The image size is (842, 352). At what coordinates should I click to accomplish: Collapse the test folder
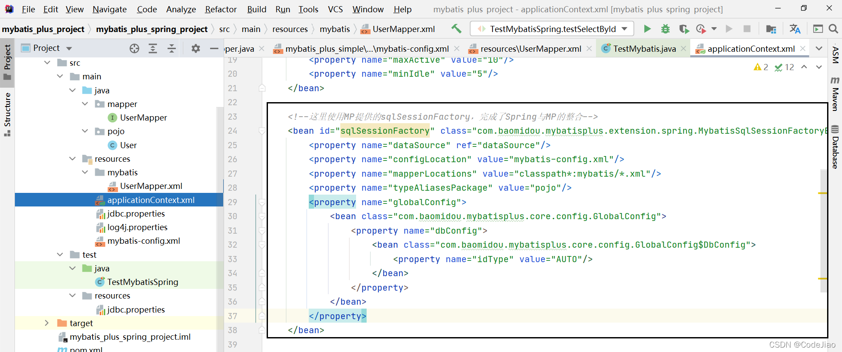60,255
